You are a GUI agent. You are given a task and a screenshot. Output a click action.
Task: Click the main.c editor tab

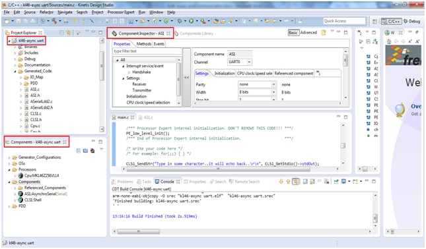tap(123, 117)
